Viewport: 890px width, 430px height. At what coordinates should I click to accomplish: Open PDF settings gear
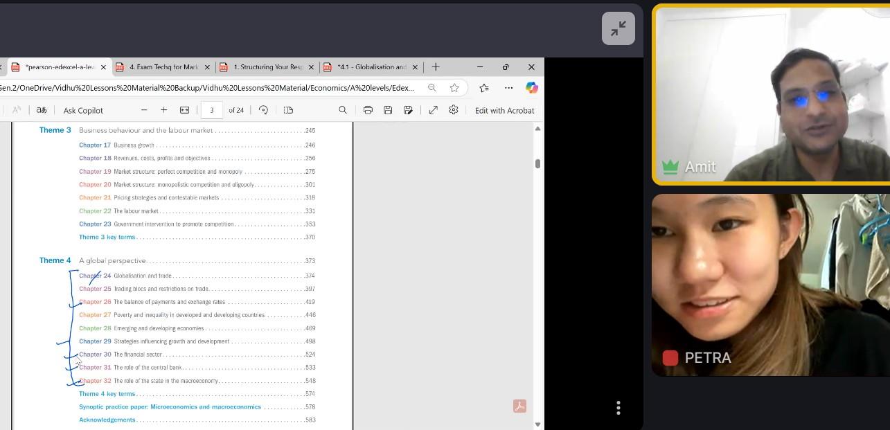click(454, 110)
